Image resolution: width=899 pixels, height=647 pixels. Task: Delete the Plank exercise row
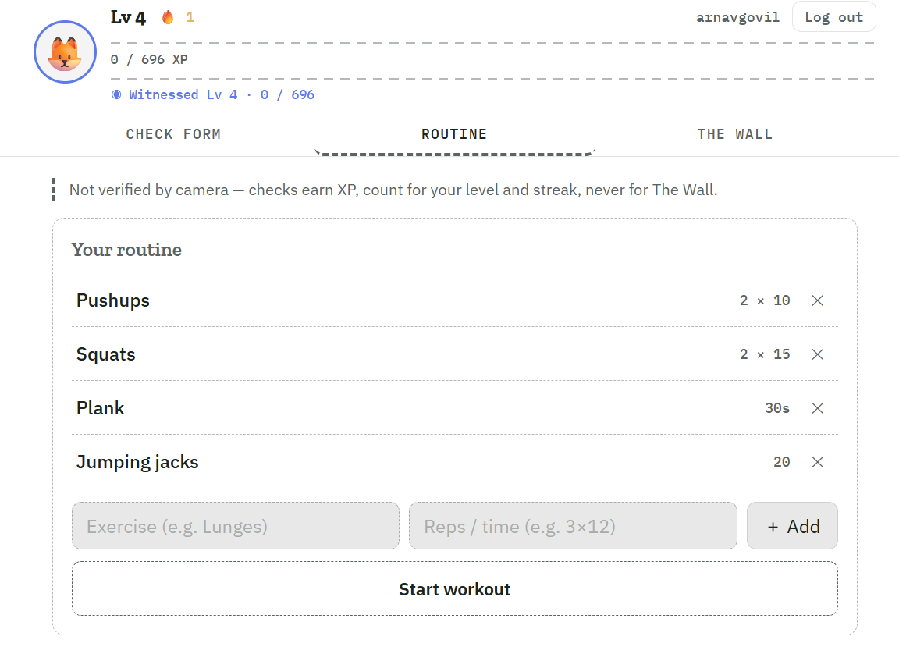(x=818, y=408)
